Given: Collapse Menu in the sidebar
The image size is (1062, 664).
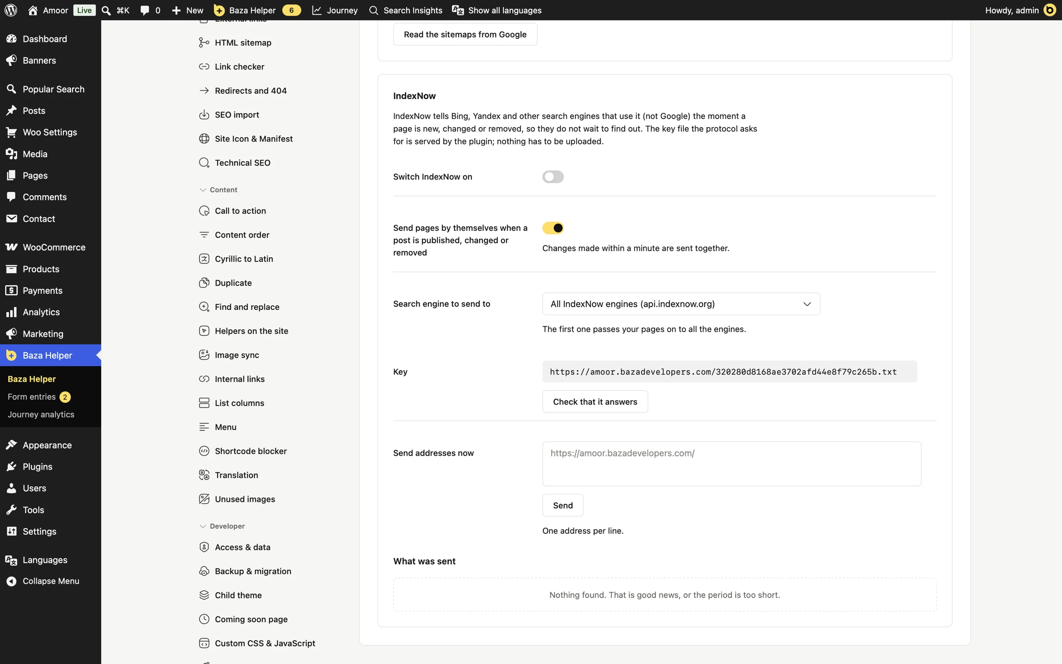Looking at the screenshot, I should point(50,581).
